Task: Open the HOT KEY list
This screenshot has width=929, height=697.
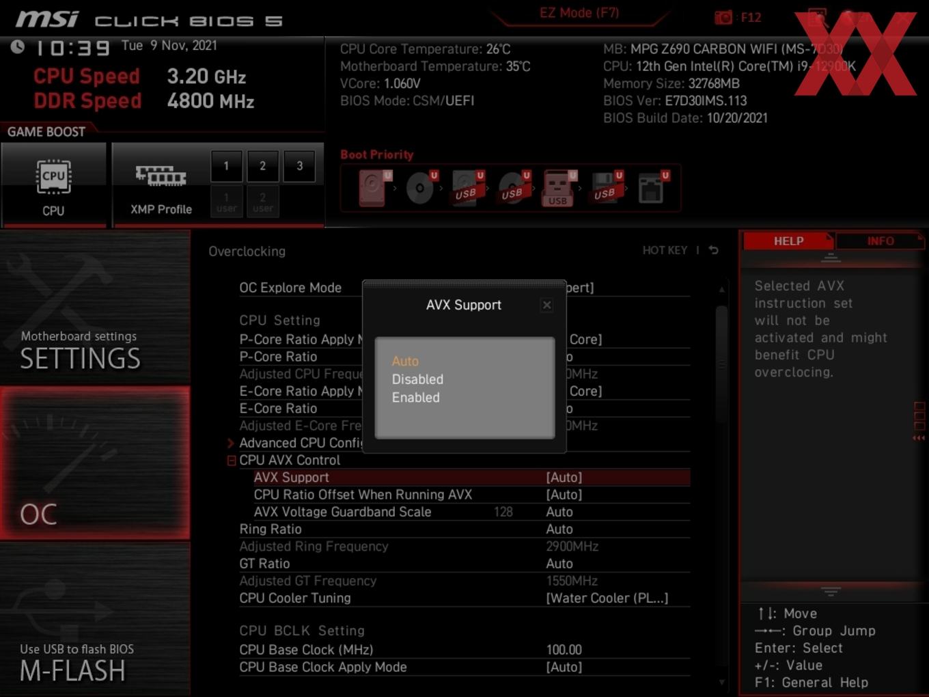Action: 665,251
